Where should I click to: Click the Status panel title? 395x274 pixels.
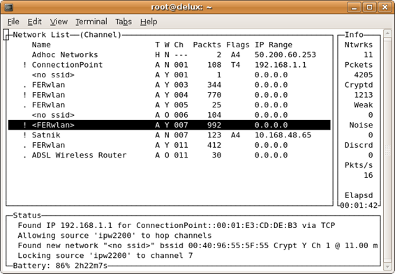coord(27,215)
